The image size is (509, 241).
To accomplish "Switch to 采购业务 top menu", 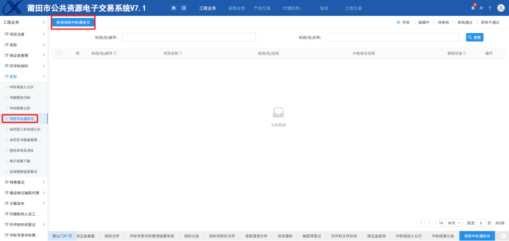I will [x=237, y=8].
